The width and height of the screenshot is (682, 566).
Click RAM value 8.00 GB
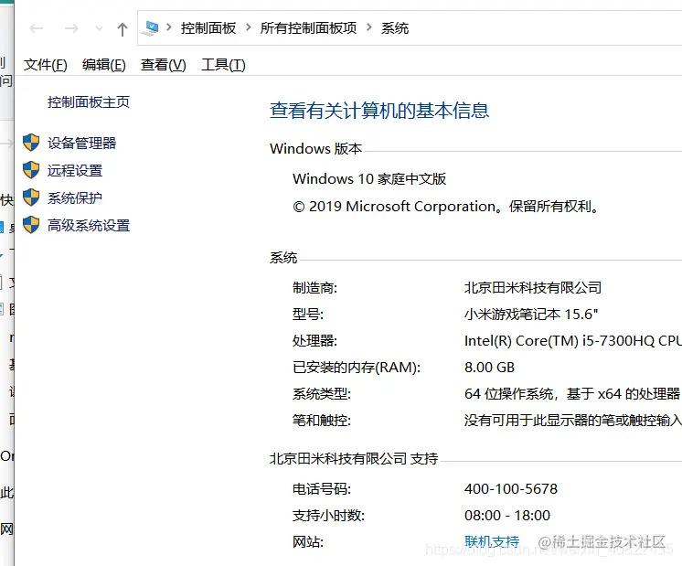(x=489, y=368)
